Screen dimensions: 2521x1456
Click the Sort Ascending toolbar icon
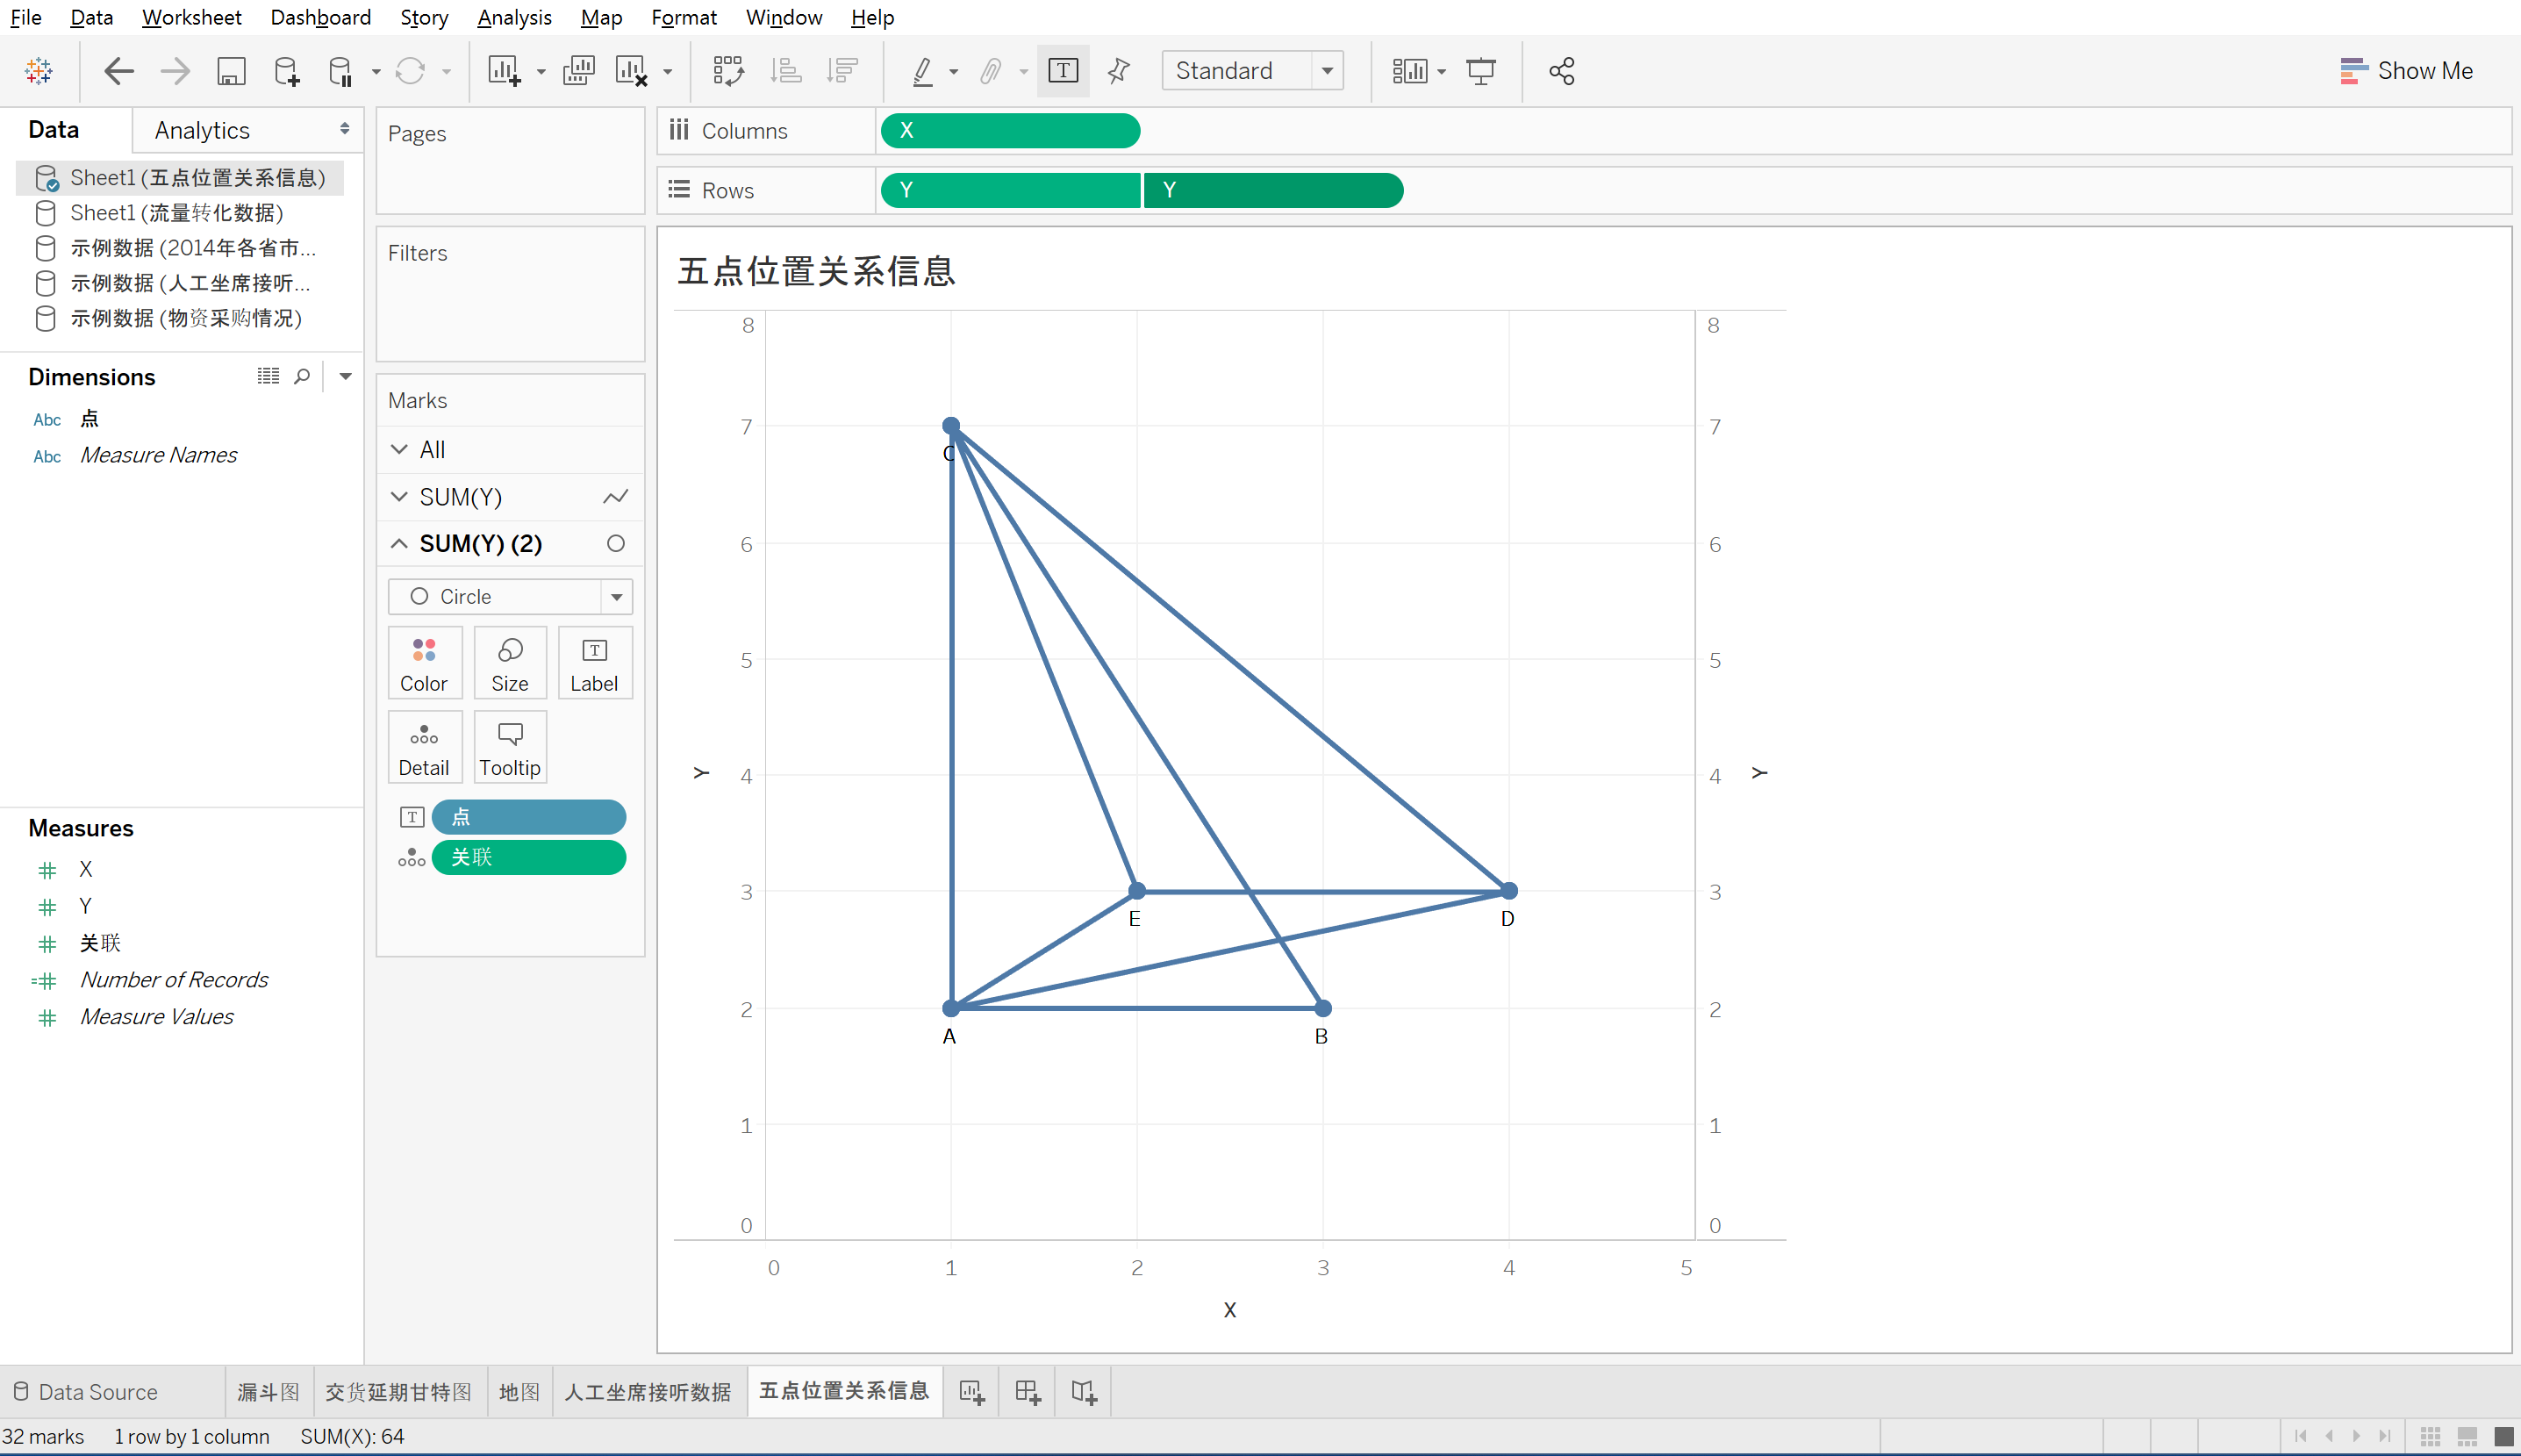click(x=785, y=71)
